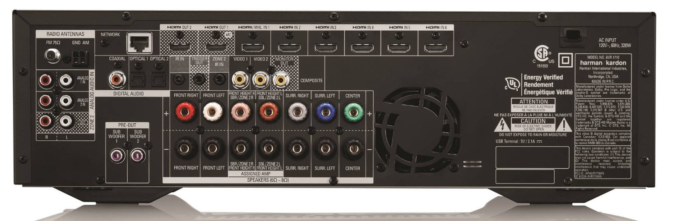Click the Energy Verified text

pyautogui.click(x=543, y=78)
